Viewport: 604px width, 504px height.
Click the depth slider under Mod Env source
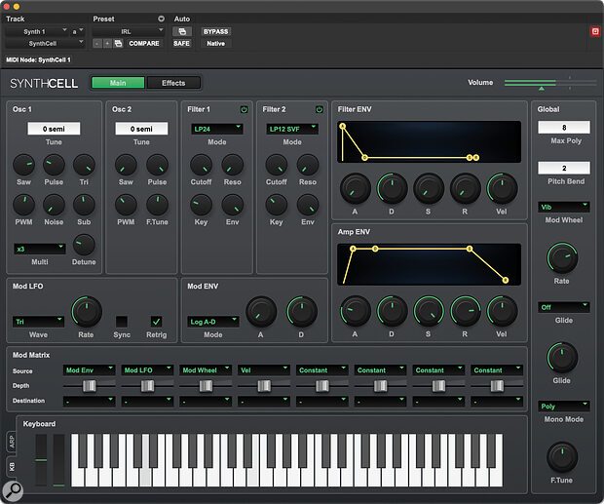tap(89, 385)
